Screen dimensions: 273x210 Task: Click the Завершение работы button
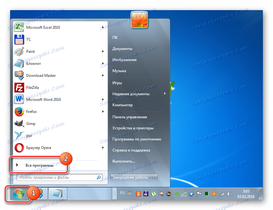pos(130,177)
